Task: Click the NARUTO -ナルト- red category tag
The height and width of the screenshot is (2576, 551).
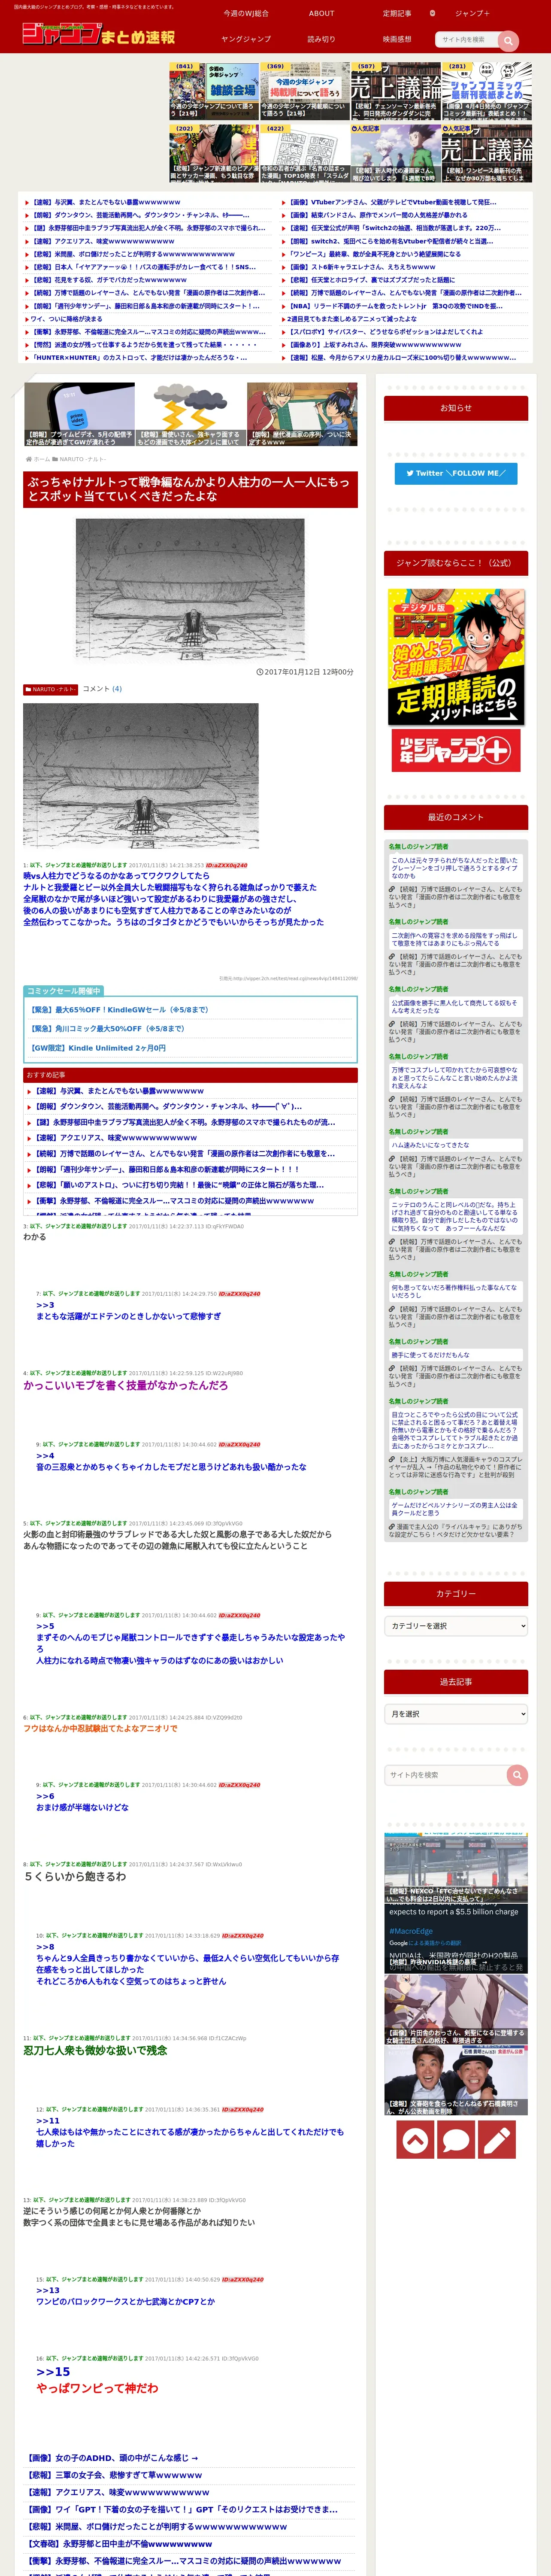Action: (x=50, y=689)
